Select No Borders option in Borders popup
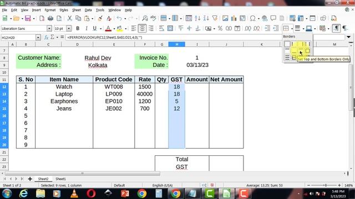The height and width of the screenshot is (199, 355). 287,44
